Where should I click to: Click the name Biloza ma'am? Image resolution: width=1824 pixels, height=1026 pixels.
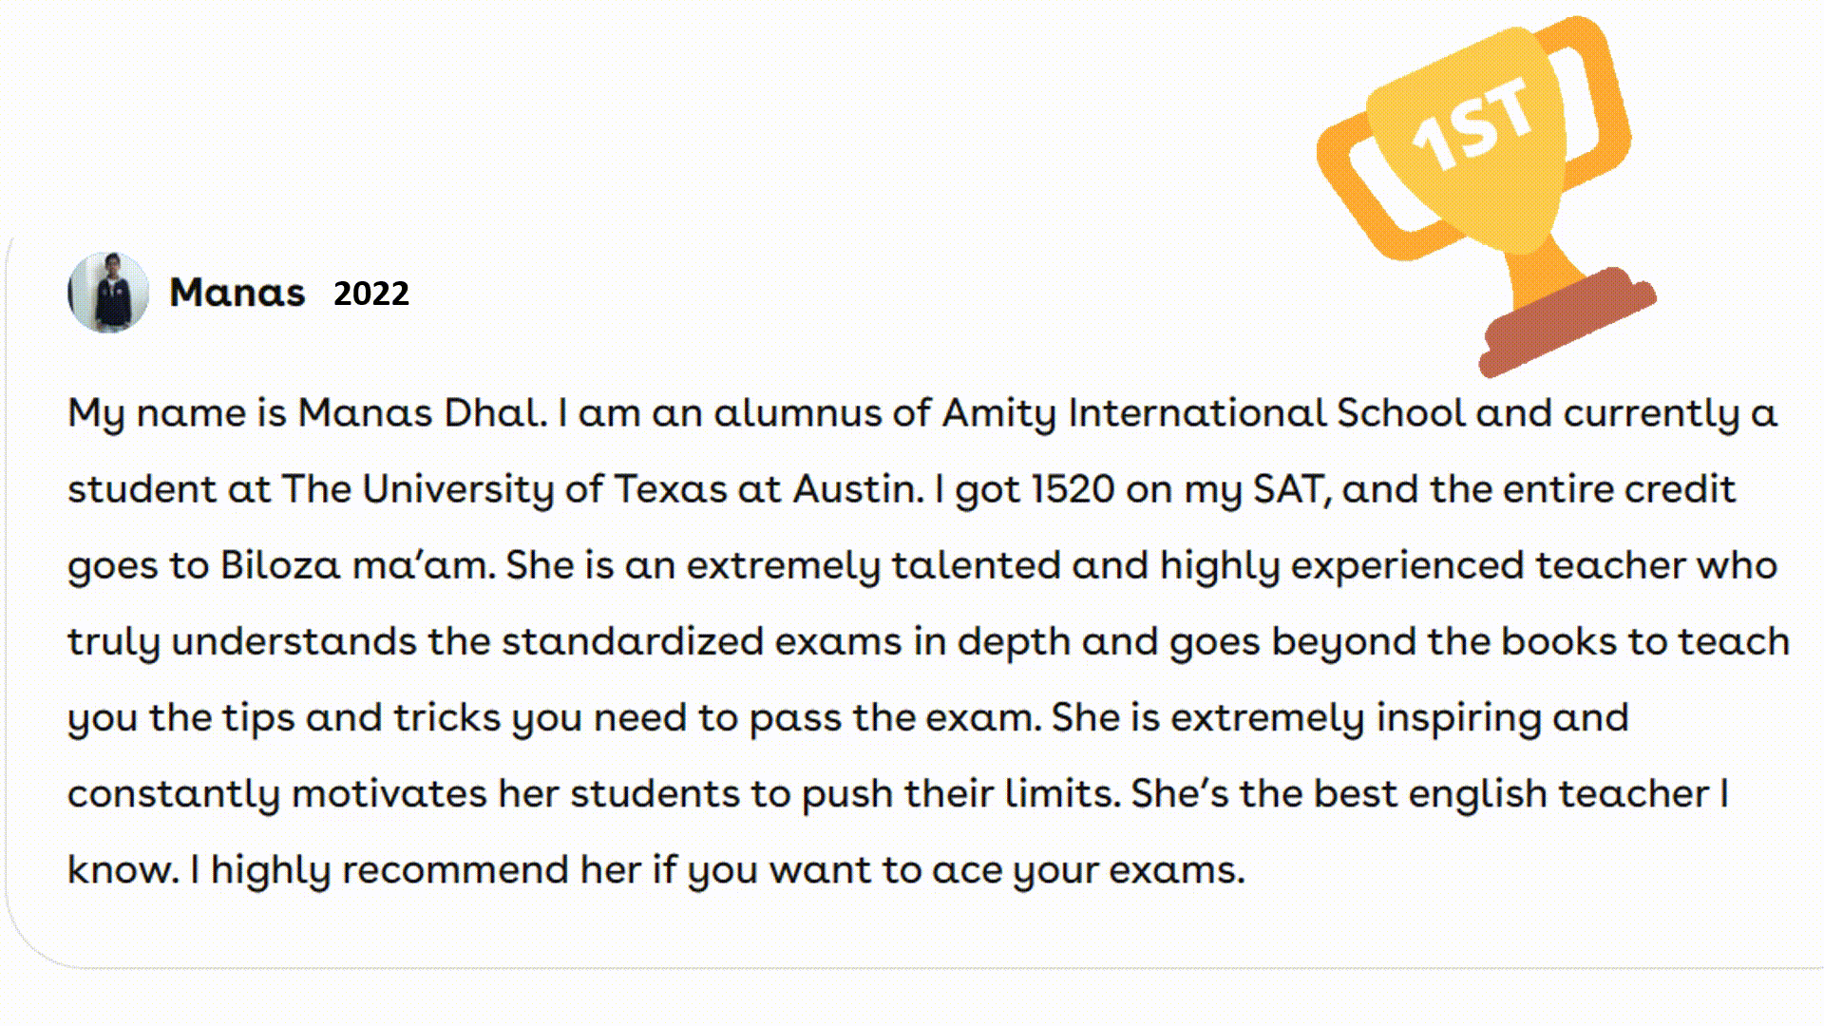pos(355,566)
